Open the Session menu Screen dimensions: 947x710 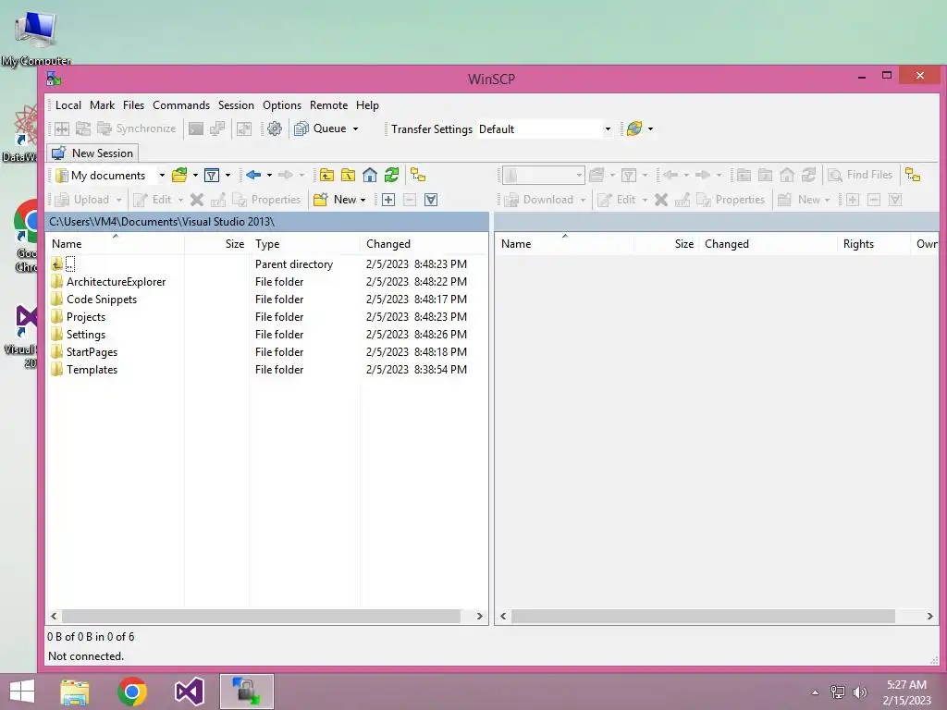(x=236, y=105)
